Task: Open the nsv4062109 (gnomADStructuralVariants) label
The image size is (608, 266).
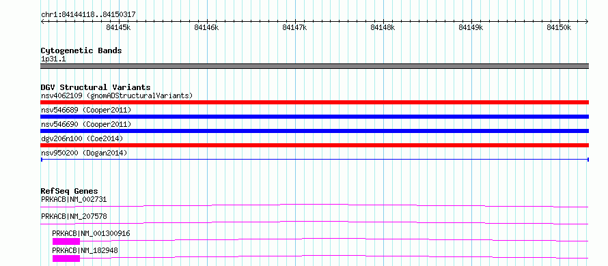Action: tap(117, 95)
